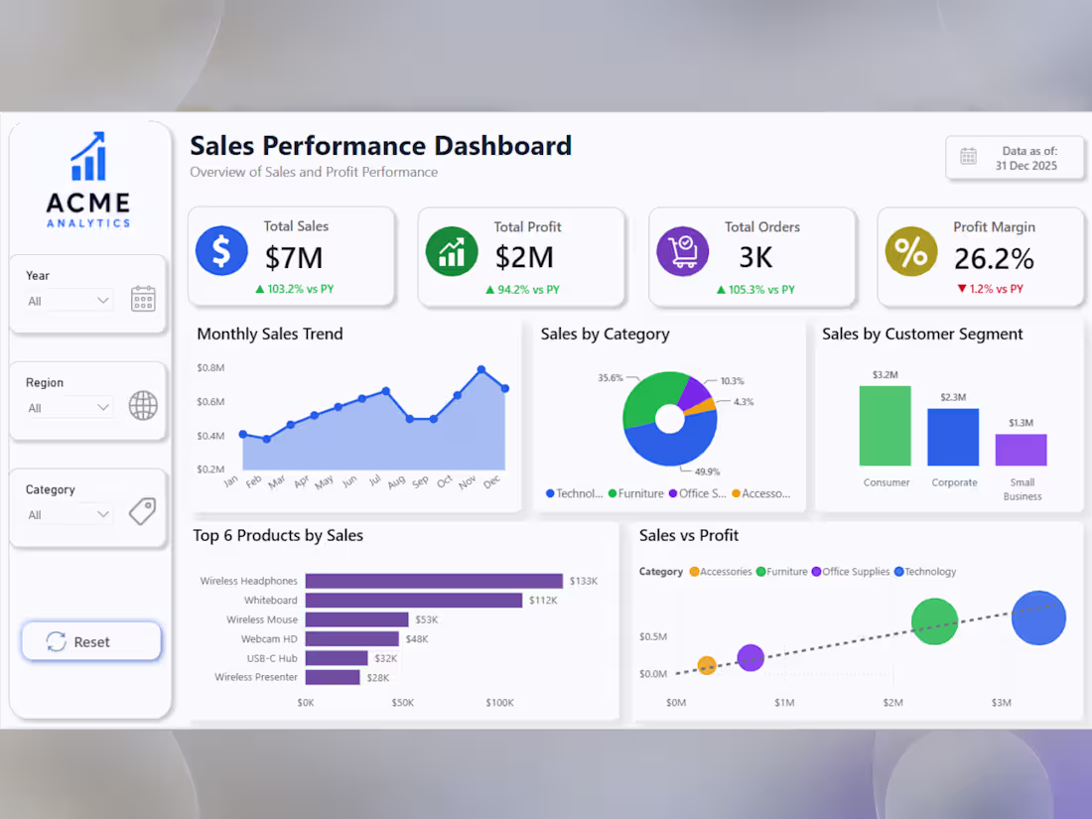This screenshot has height=819, width=1092.
Task: Click the refresh arrows icon on Reset
Action: 57,641
